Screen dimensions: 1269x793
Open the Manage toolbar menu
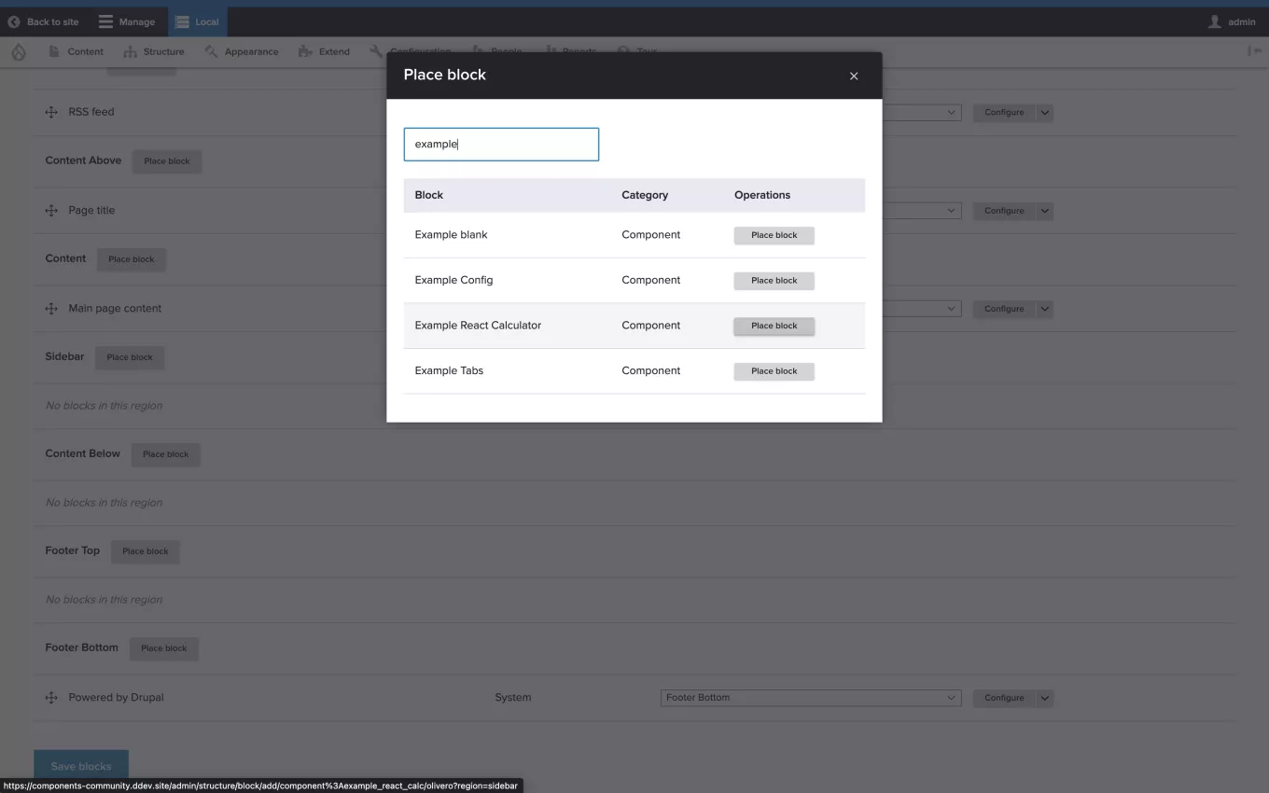click(127, 21)
